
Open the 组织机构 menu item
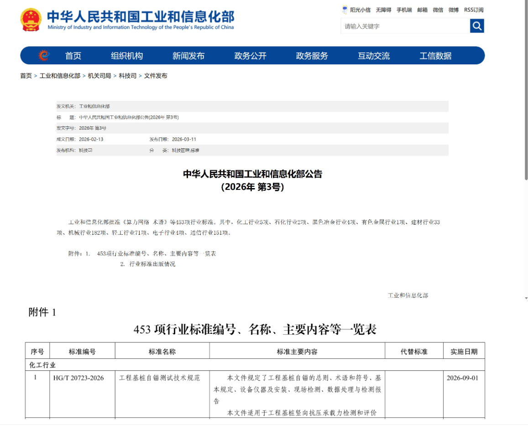(127, 56)
